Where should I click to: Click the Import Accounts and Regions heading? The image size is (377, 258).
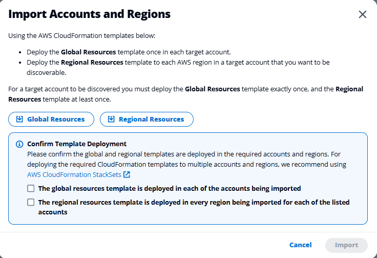click(90, 14)
